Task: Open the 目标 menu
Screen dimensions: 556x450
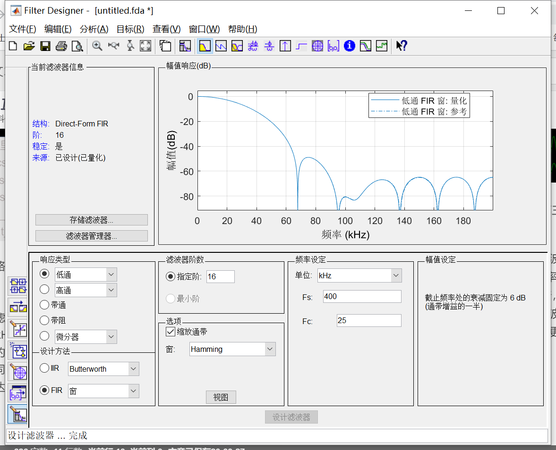Action: click(129, 29)
